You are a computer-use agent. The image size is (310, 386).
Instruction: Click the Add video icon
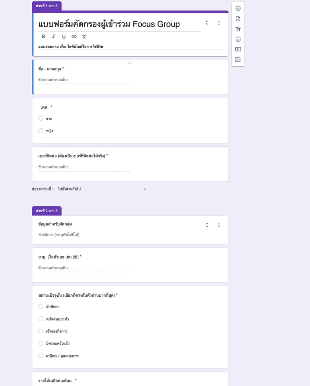238,49
